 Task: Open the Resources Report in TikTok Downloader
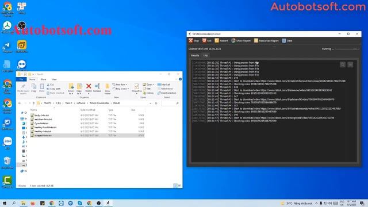pyautogui.click(x=266, y=41)
